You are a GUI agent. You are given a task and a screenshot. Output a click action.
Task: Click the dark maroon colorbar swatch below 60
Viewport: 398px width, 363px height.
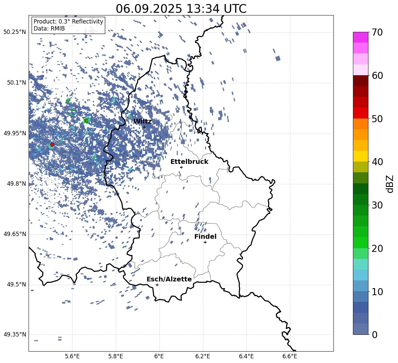click(361, 81)
